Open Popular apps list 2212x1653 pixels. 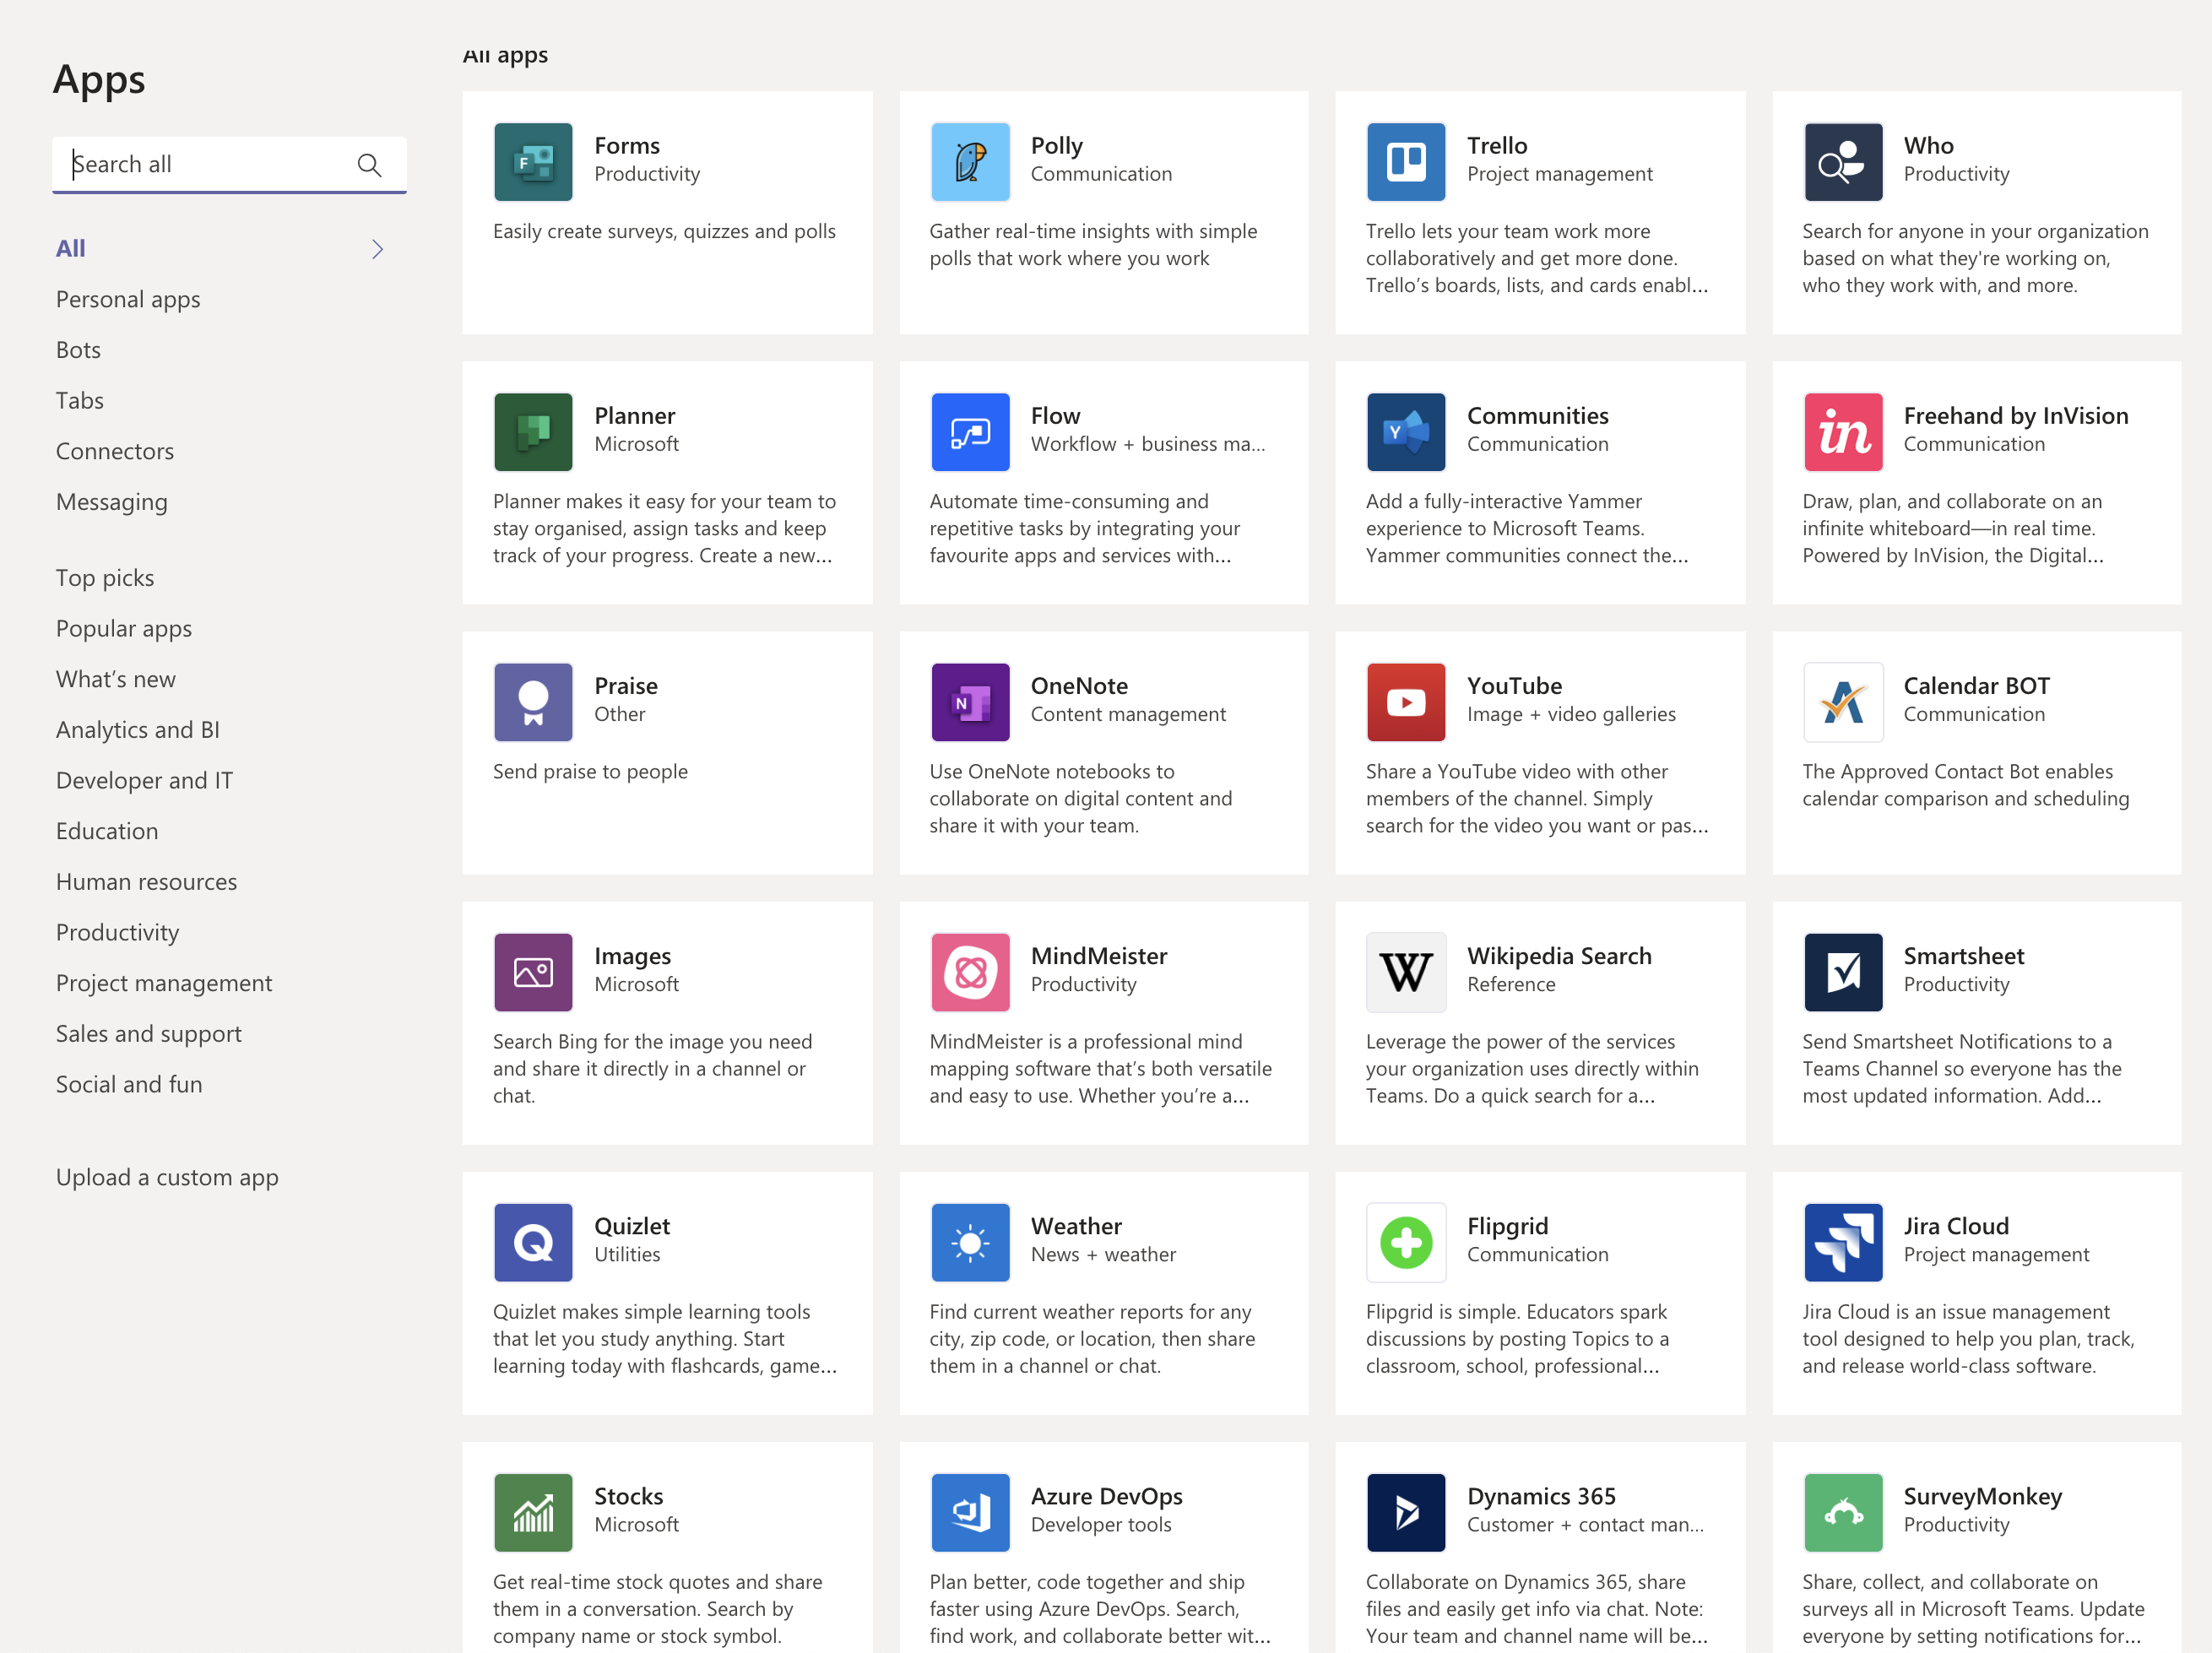(x=124, y=628)
